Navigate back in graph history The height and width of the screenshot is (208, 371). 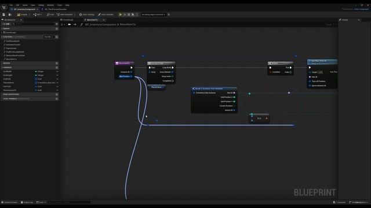[70, 24]
